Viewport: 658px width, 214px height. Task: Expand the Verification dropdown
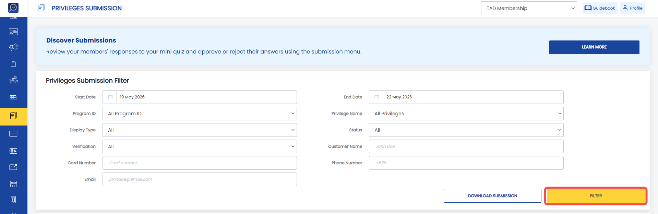pos(200,146)
